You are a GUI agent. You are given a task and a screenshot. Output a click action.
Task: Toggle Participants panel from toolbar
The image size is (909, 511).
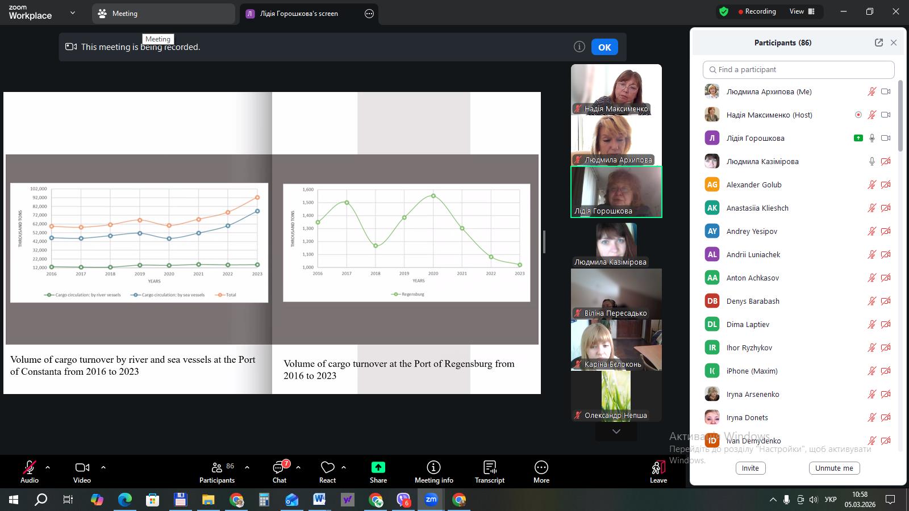coord(217,468)
